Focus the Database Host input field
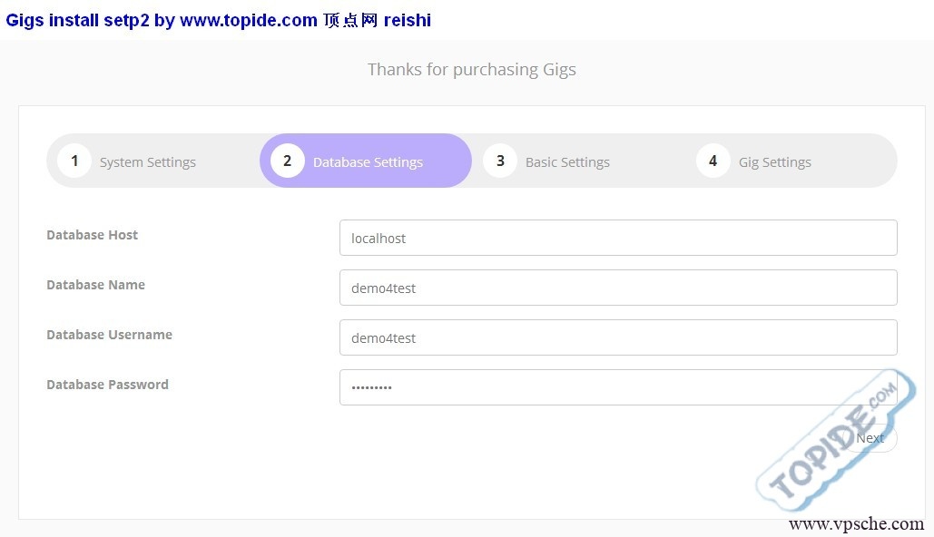 [x=617, y=238]
